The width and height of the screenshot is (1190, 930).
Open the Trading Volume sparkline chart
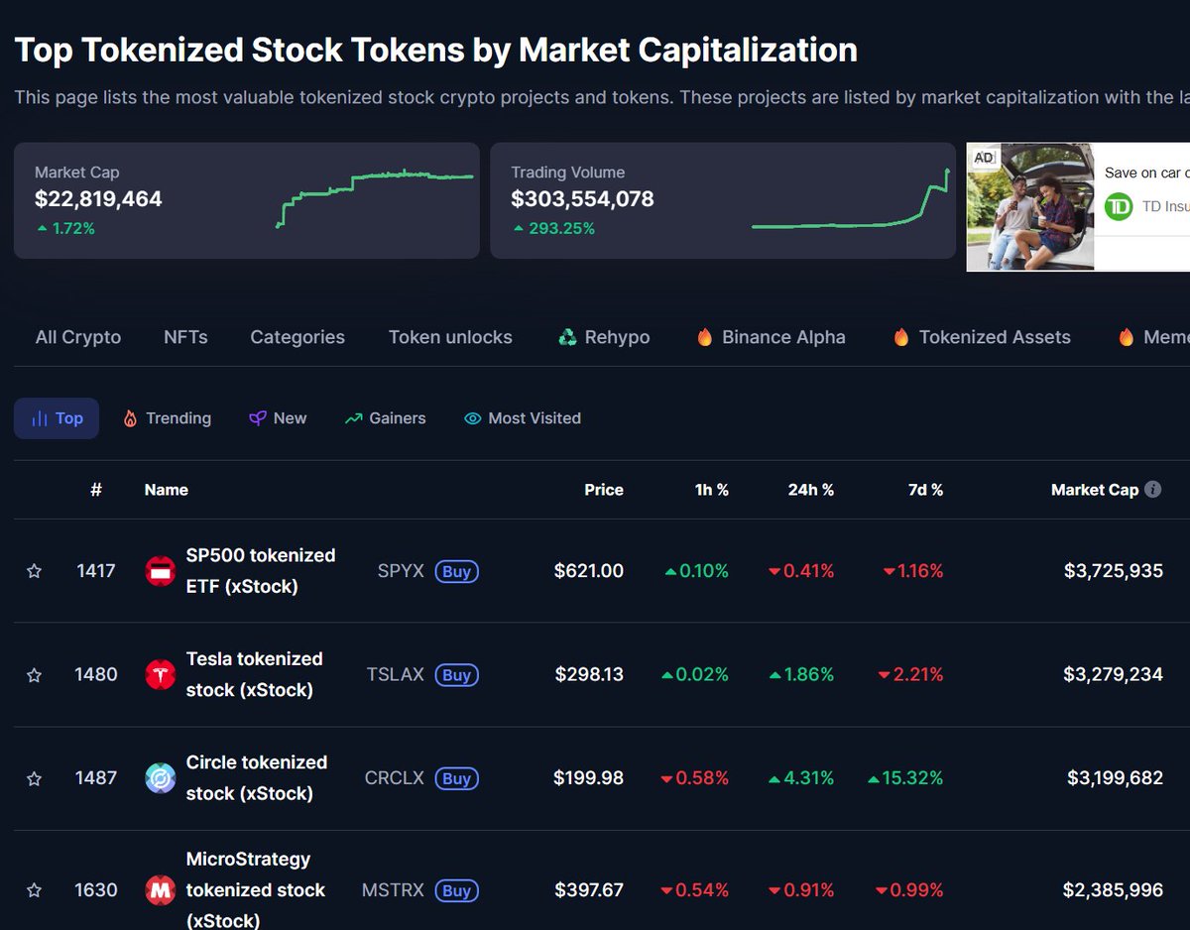(851, 198)
